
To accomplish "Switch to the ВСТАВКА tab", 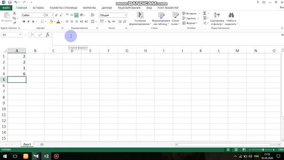I will tap(38, 8).
